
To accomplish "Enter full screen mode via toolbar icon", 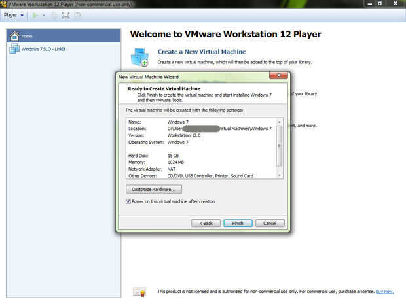I will (x=65, y=16).
